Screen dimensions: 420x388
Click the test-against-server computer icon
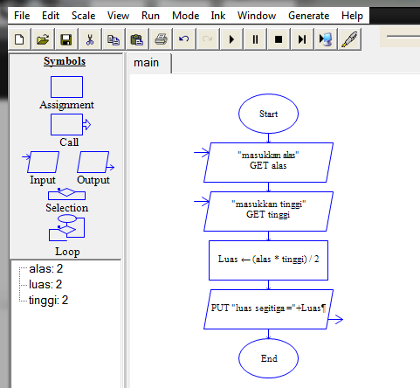click(x=326, y=39)
